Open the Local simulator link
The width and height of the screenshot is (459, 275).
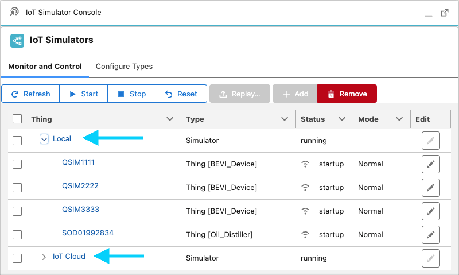pos(62,139)
